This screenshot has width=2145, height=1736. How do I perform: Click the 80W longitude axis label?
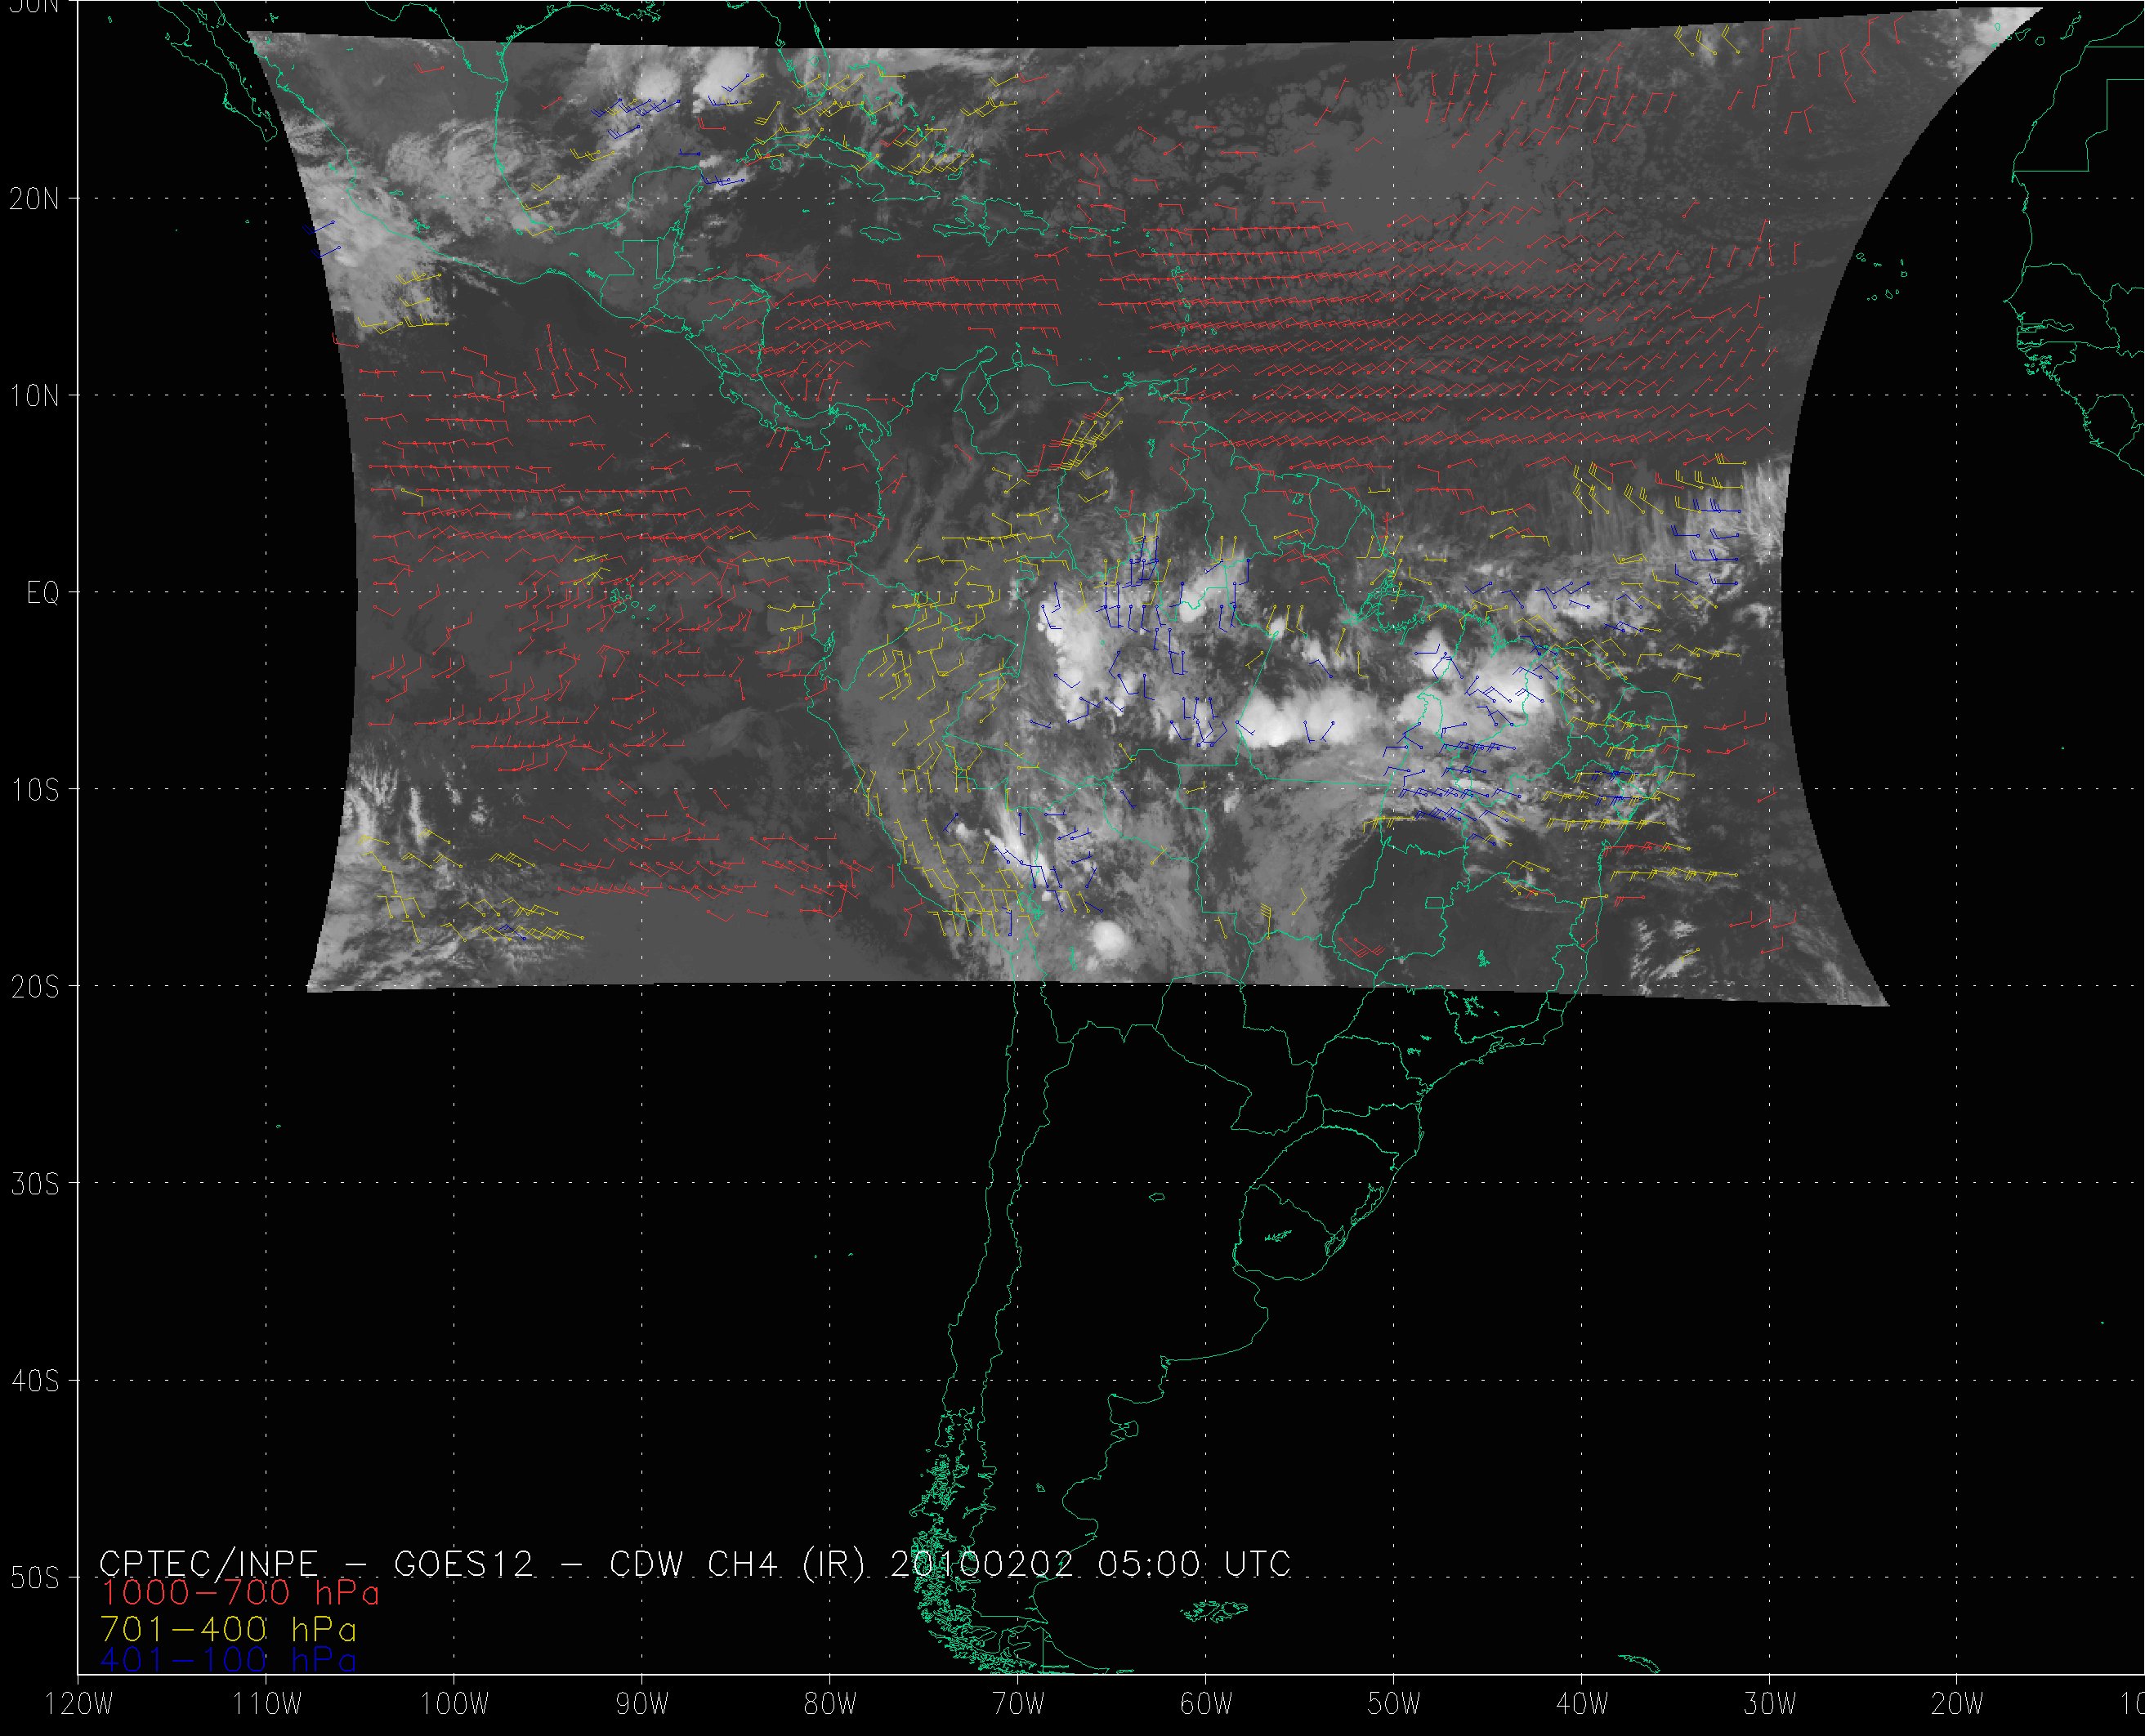pyautogui.click(x=830, y=1704)
